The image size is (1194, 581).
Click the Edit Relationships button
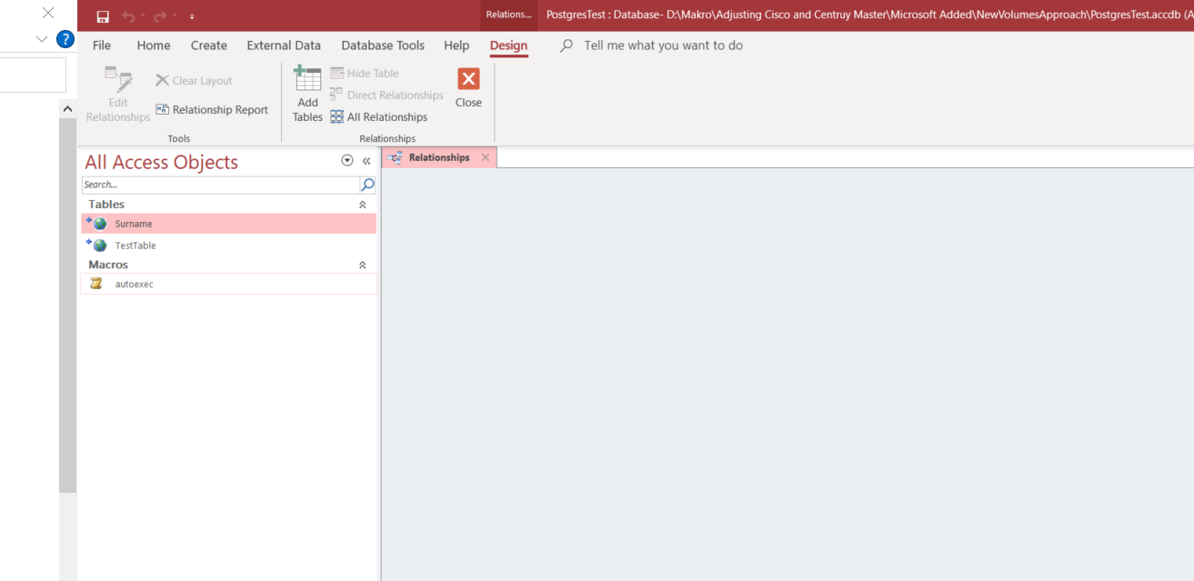click(x=118, y=95)
